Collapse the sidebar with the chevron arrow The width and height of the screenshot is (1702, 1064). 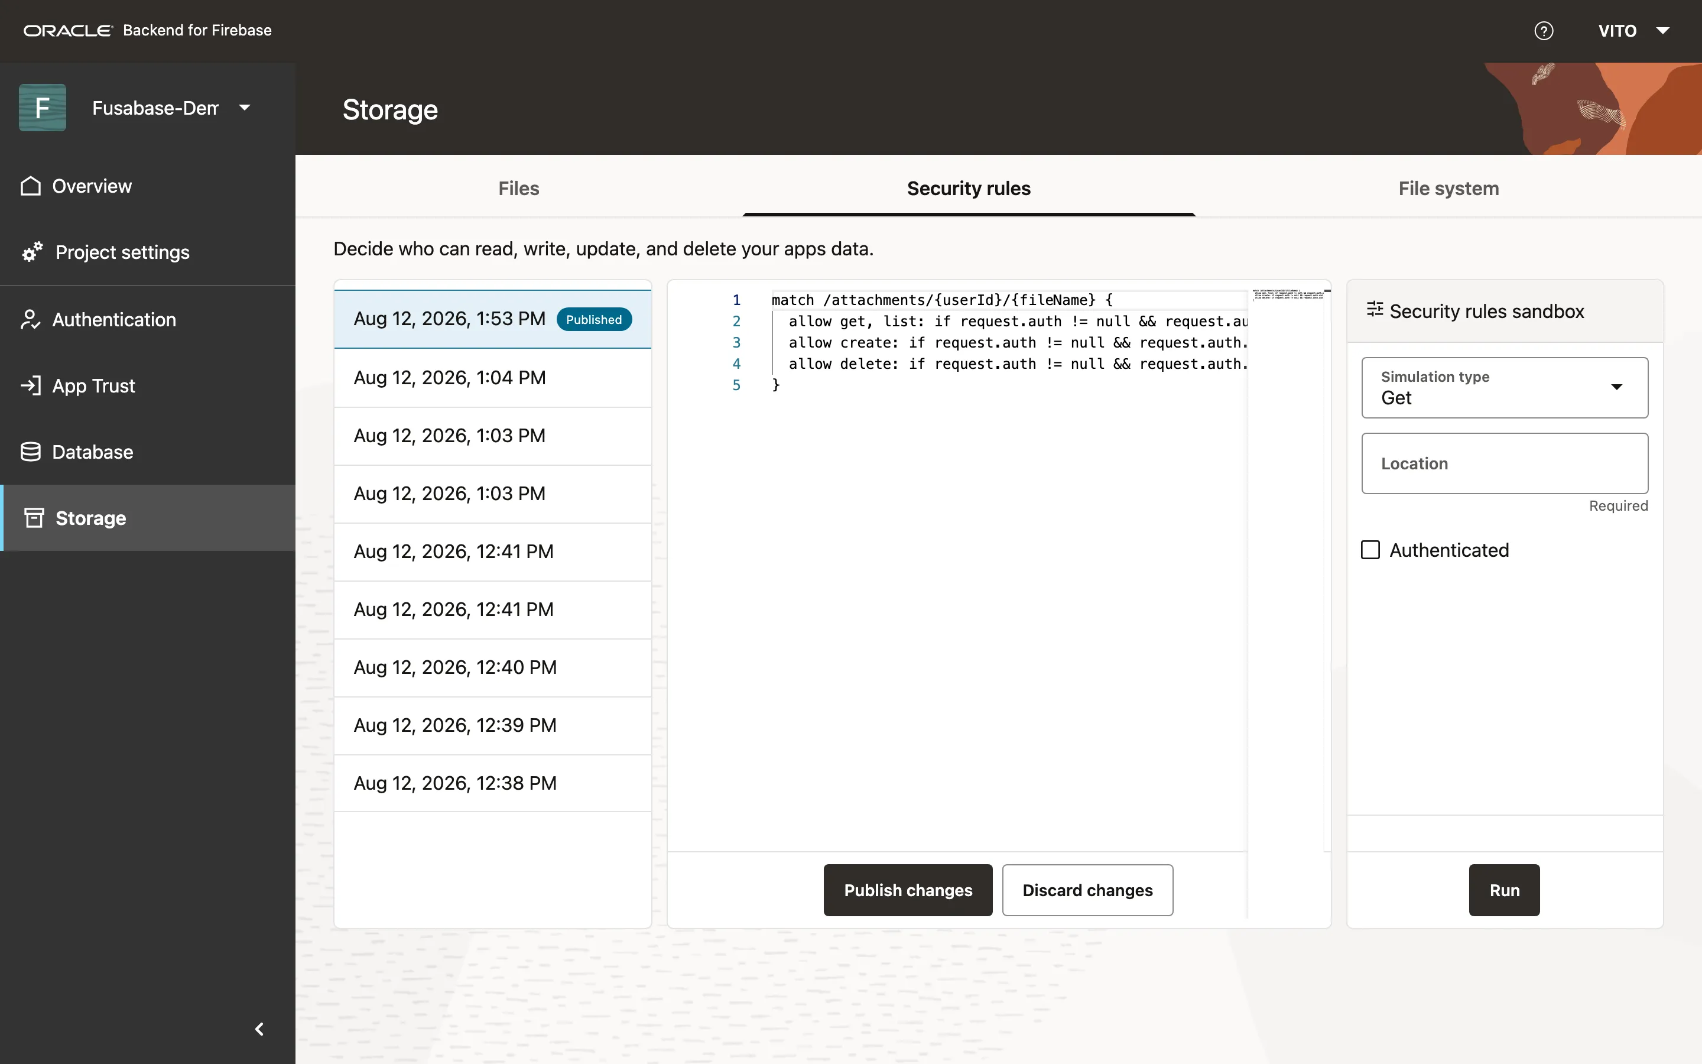pyautogui.click(x=259, y=1029)
